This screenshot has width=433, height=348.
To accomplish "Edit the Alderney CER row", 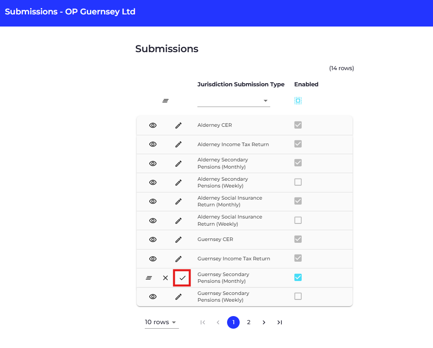I will pyautogui.click(x=179, y=125).
